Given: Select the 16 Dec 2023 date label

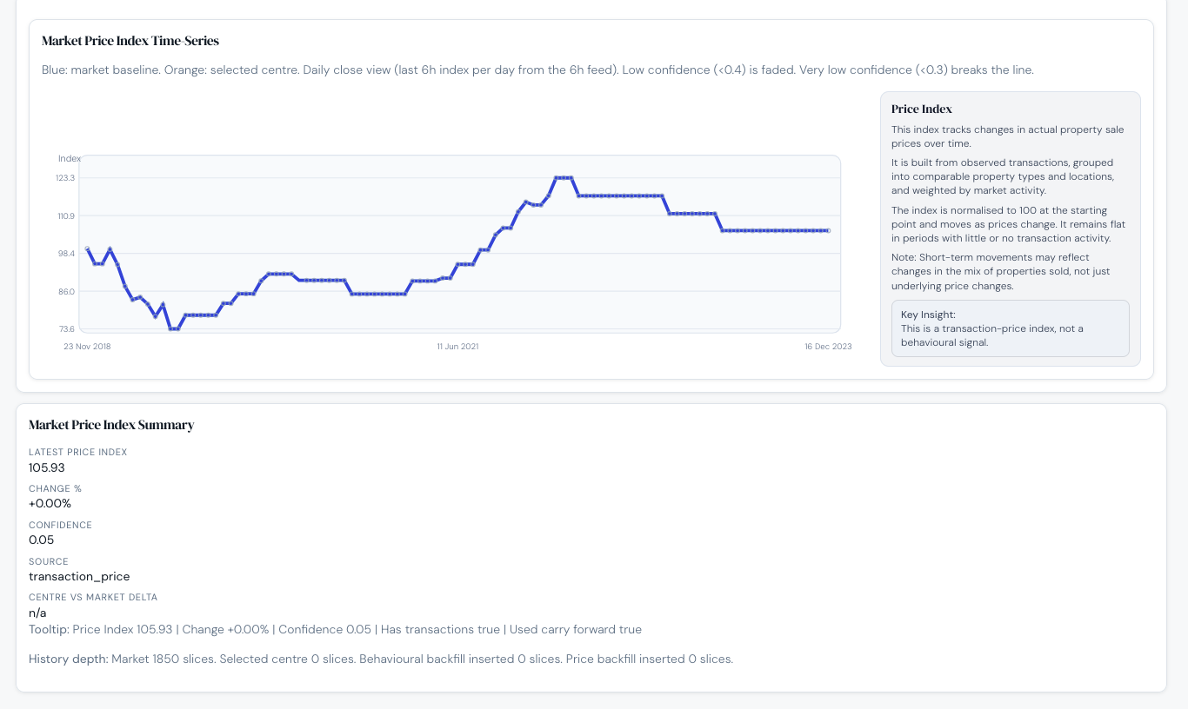Looking at the screenshot, I should pos(828,347).
